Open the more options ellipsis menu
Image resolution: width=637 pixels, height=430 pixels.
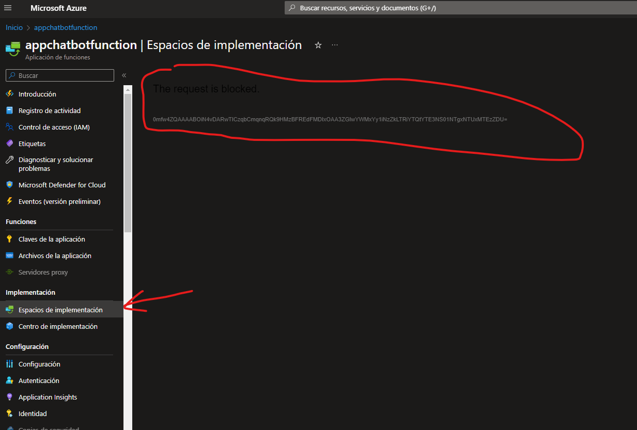click(335, 45)
